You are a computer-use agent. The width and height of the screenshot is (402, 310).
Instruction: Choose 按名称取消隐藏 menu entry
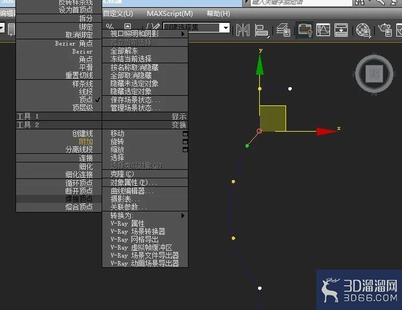(x=145, y=67)
